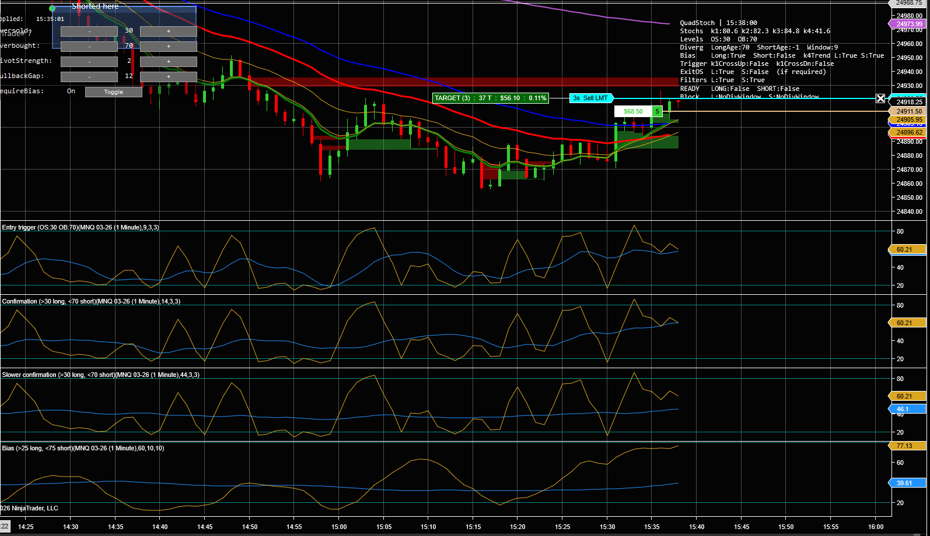Screen dimensions: 930x536
Task: Select the blue 46.1 value marker
Action: coord(907,409)
